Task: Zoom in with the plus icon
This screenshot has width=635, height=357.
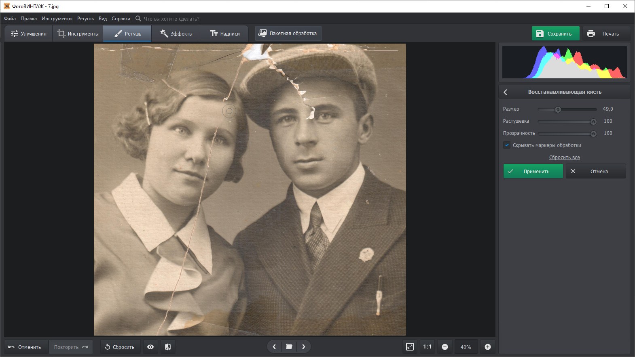Action: click(x=488, y=347)
